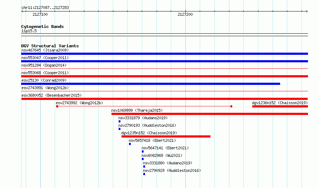Select the nsv553068 (Cooper2011) label
This screenshot has height=188, width=318.
tap(45, 73)
